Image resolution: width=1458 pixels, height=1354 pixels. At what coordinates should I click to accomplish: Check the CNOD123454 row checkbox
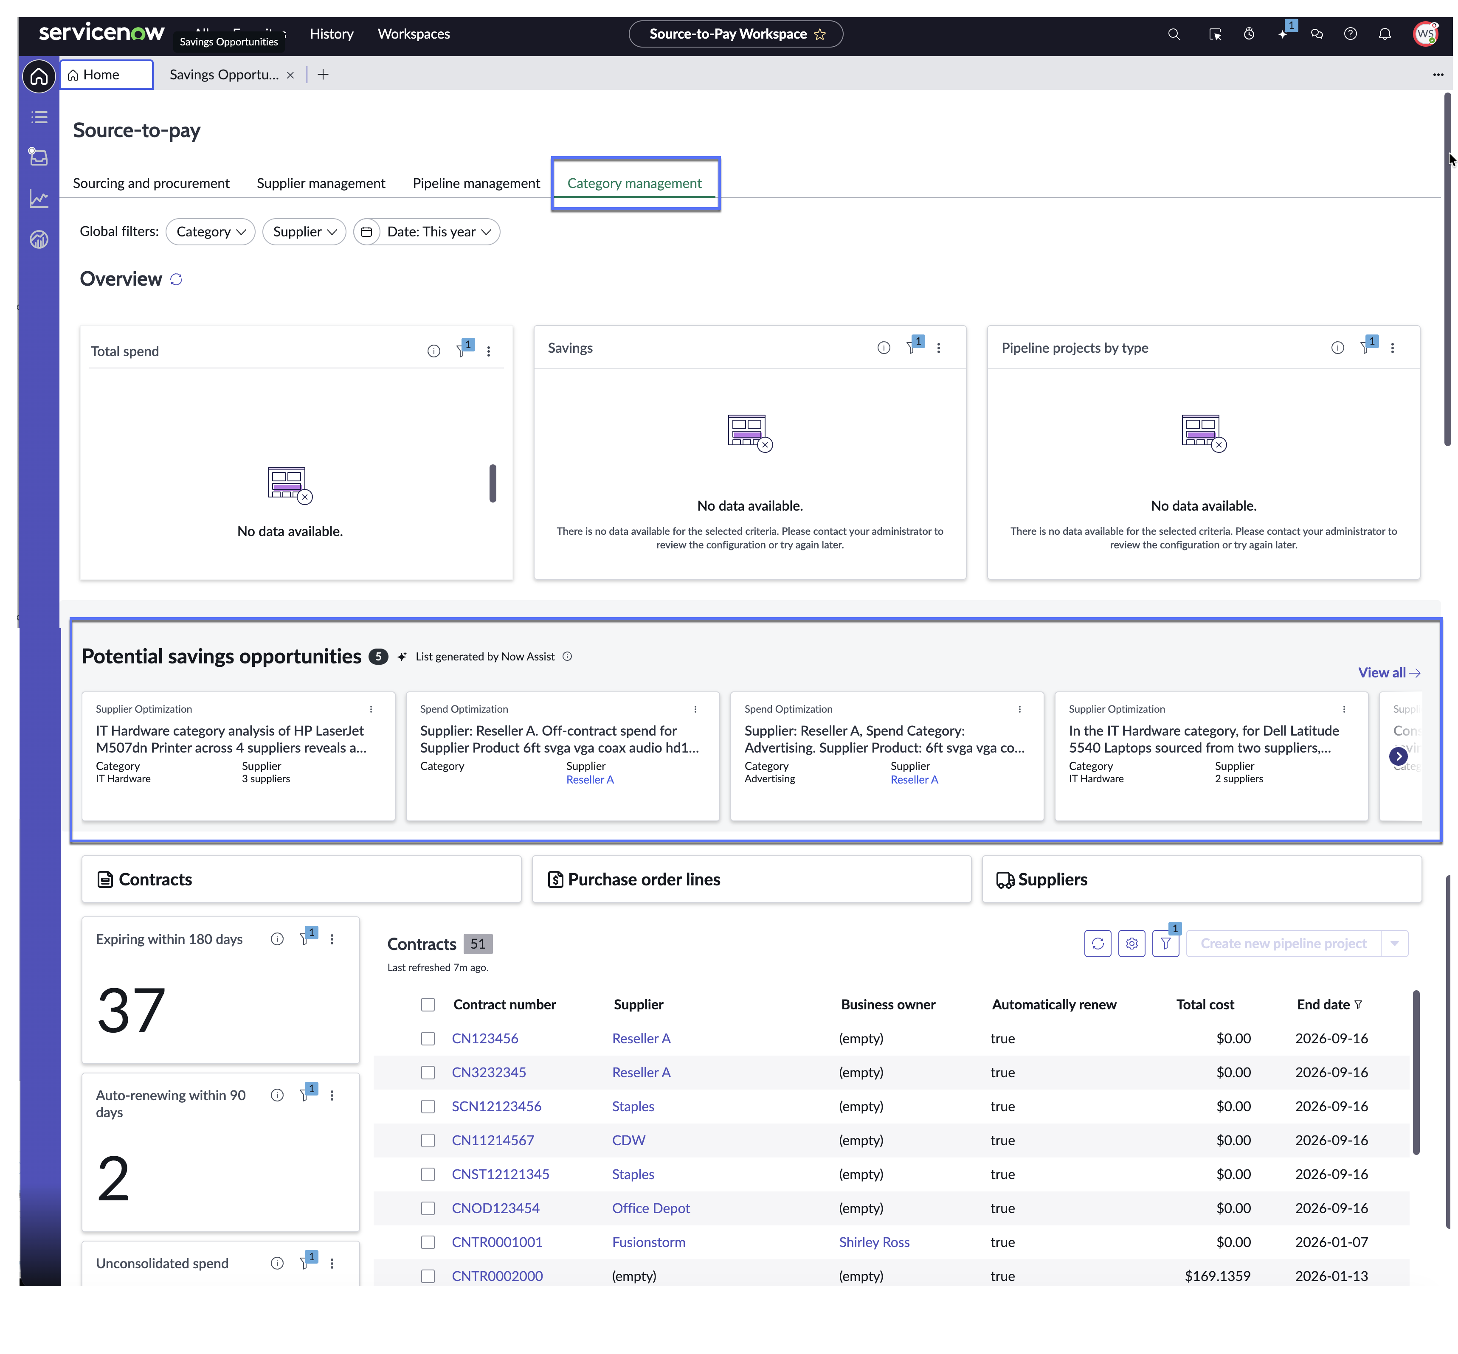[x=428, y=1208]
